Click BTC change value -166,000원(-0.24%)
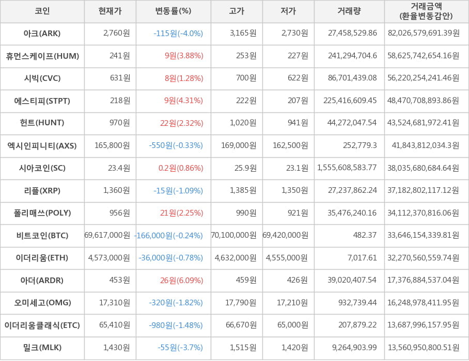Screen dimensions: 469x361 [168, 236]
